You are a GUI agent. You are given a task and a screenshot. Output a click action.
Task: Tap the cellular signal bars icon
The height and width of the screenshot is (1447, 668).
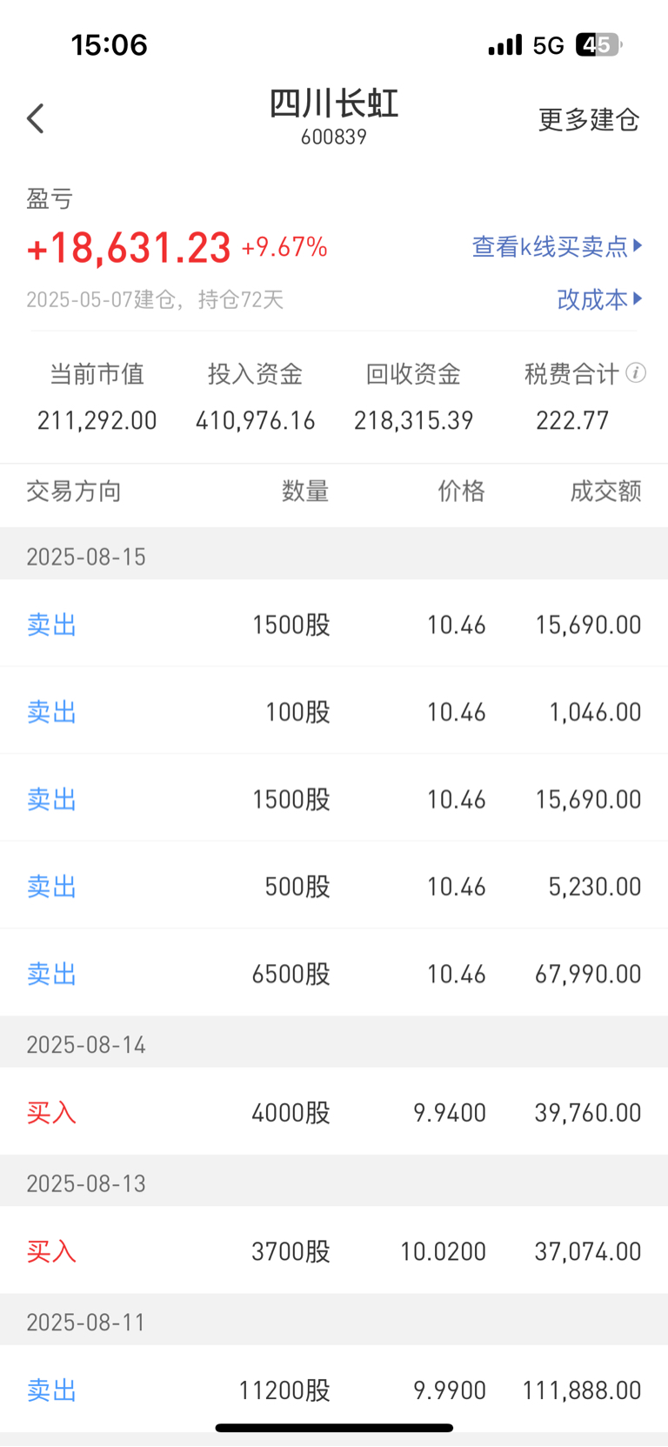pyautogui.click(x=505, y=44)
